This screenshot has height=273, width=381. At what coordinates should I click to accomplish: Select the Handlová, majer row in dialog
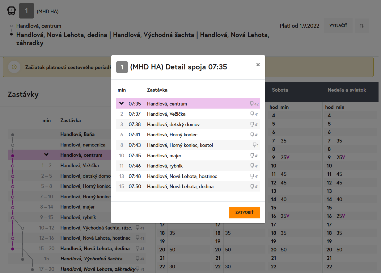click(x=188, y=155)
